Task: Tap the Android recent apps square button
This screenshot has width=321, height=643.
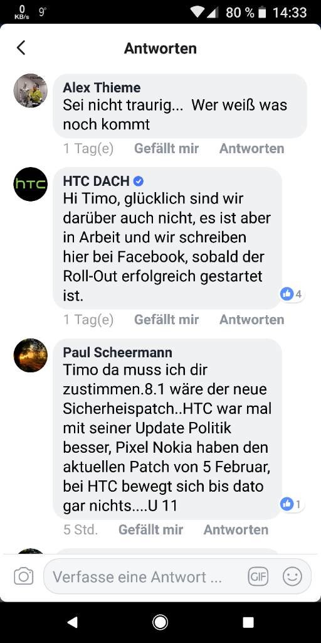Action: 248,622
